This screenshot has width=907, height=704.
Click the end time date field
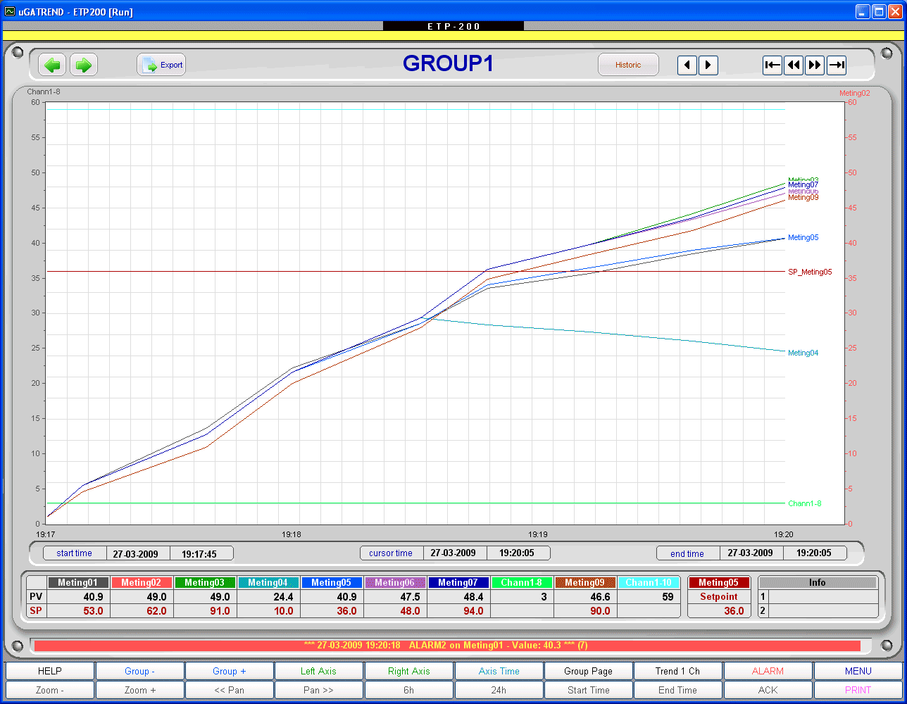click(751, 553)
